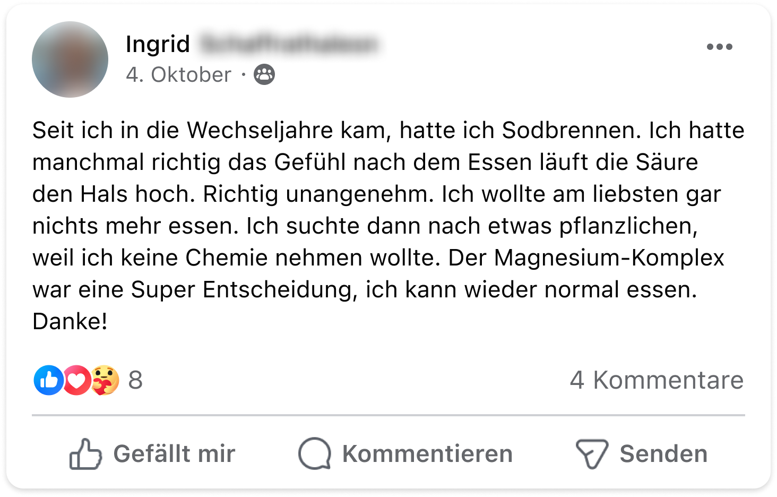Viewport: 777px width, 497px height.
Task: Click the blue thumbs-up reaction icon
Action: point(48,380)
